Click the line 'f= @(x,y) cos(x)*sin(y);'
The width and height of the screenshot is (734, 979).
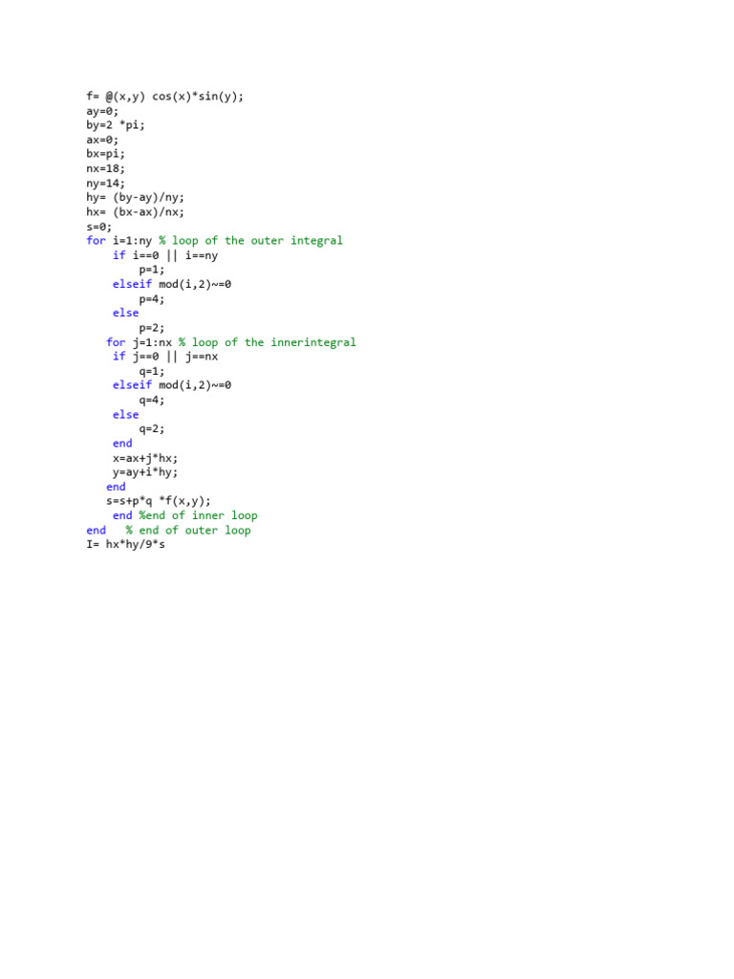click(x=164, y=97)
